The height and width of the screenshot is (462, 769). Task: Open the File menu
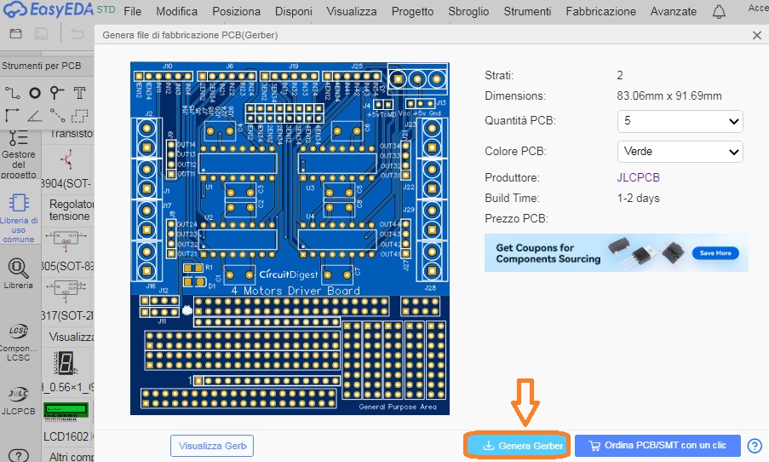tap(132, 11)
